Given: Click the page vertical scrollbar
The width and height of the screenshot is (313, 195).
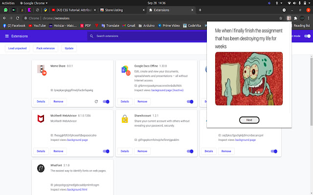Looking at the screenshot, I should point(312,92).
